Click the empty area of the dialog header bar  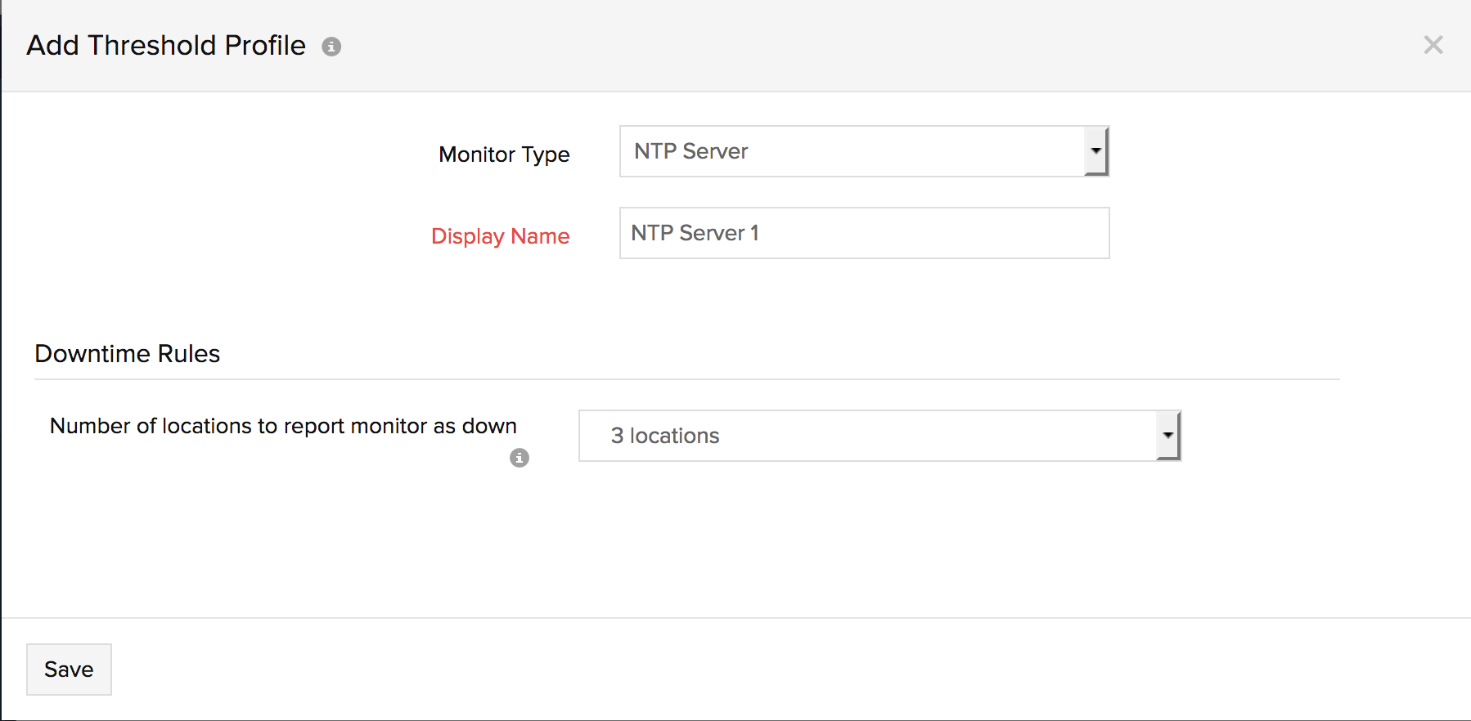click(x=818, y=46)
